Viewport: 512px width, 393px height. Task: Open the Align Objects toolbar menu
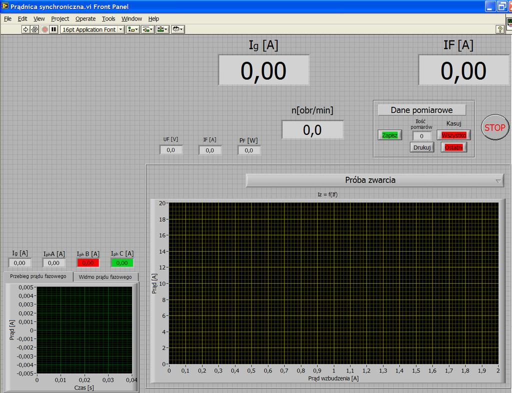tap(133, 29)
